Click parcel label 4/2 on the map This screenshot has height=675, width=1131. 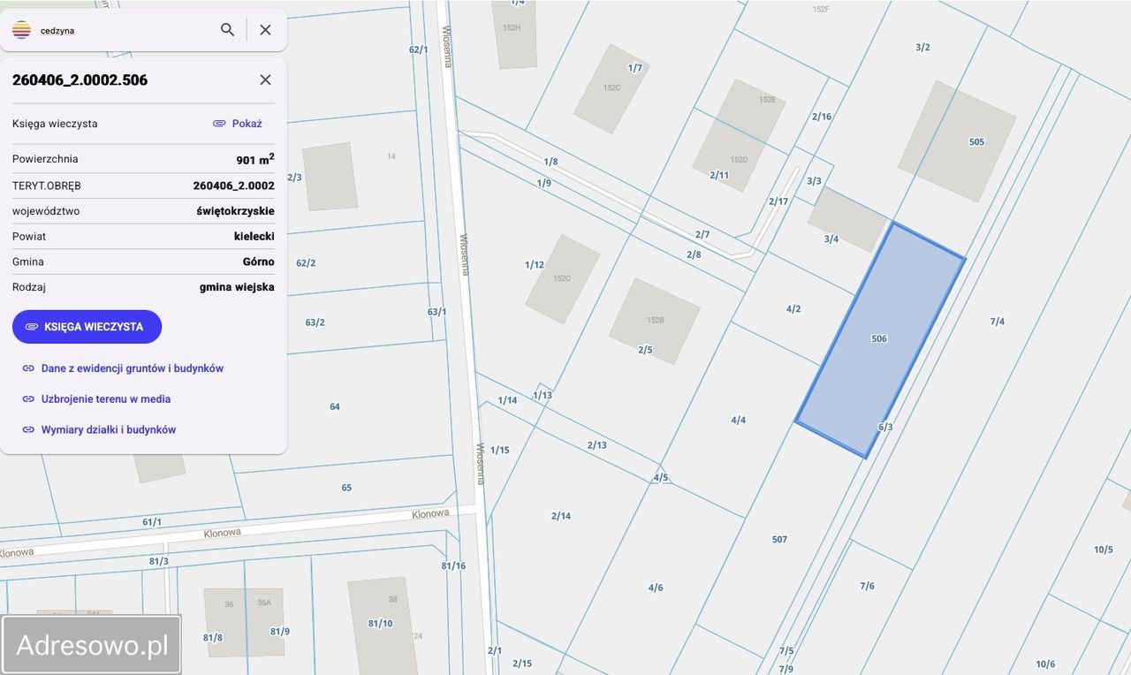[793, 309]
